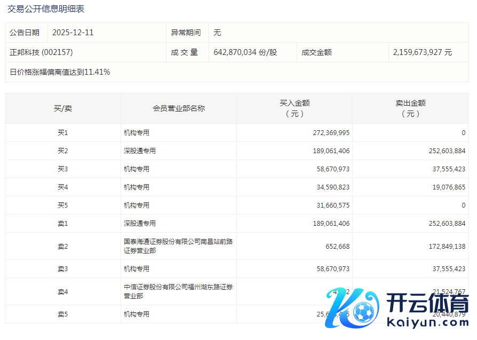Click the 成交金额 value 2,159,673,927 元
This screenshot has width=477, height=340.
[422, 52]
